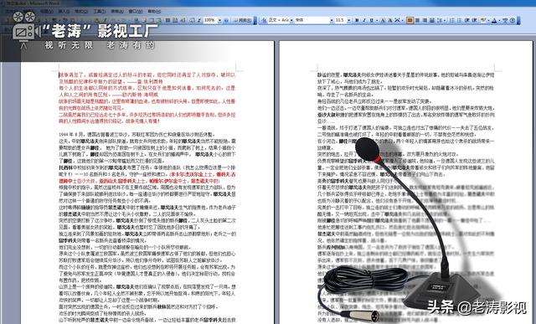Toggle Italic formatting
Image resolution: width=536 pixels, height=324 pixels.
(364, 20)
